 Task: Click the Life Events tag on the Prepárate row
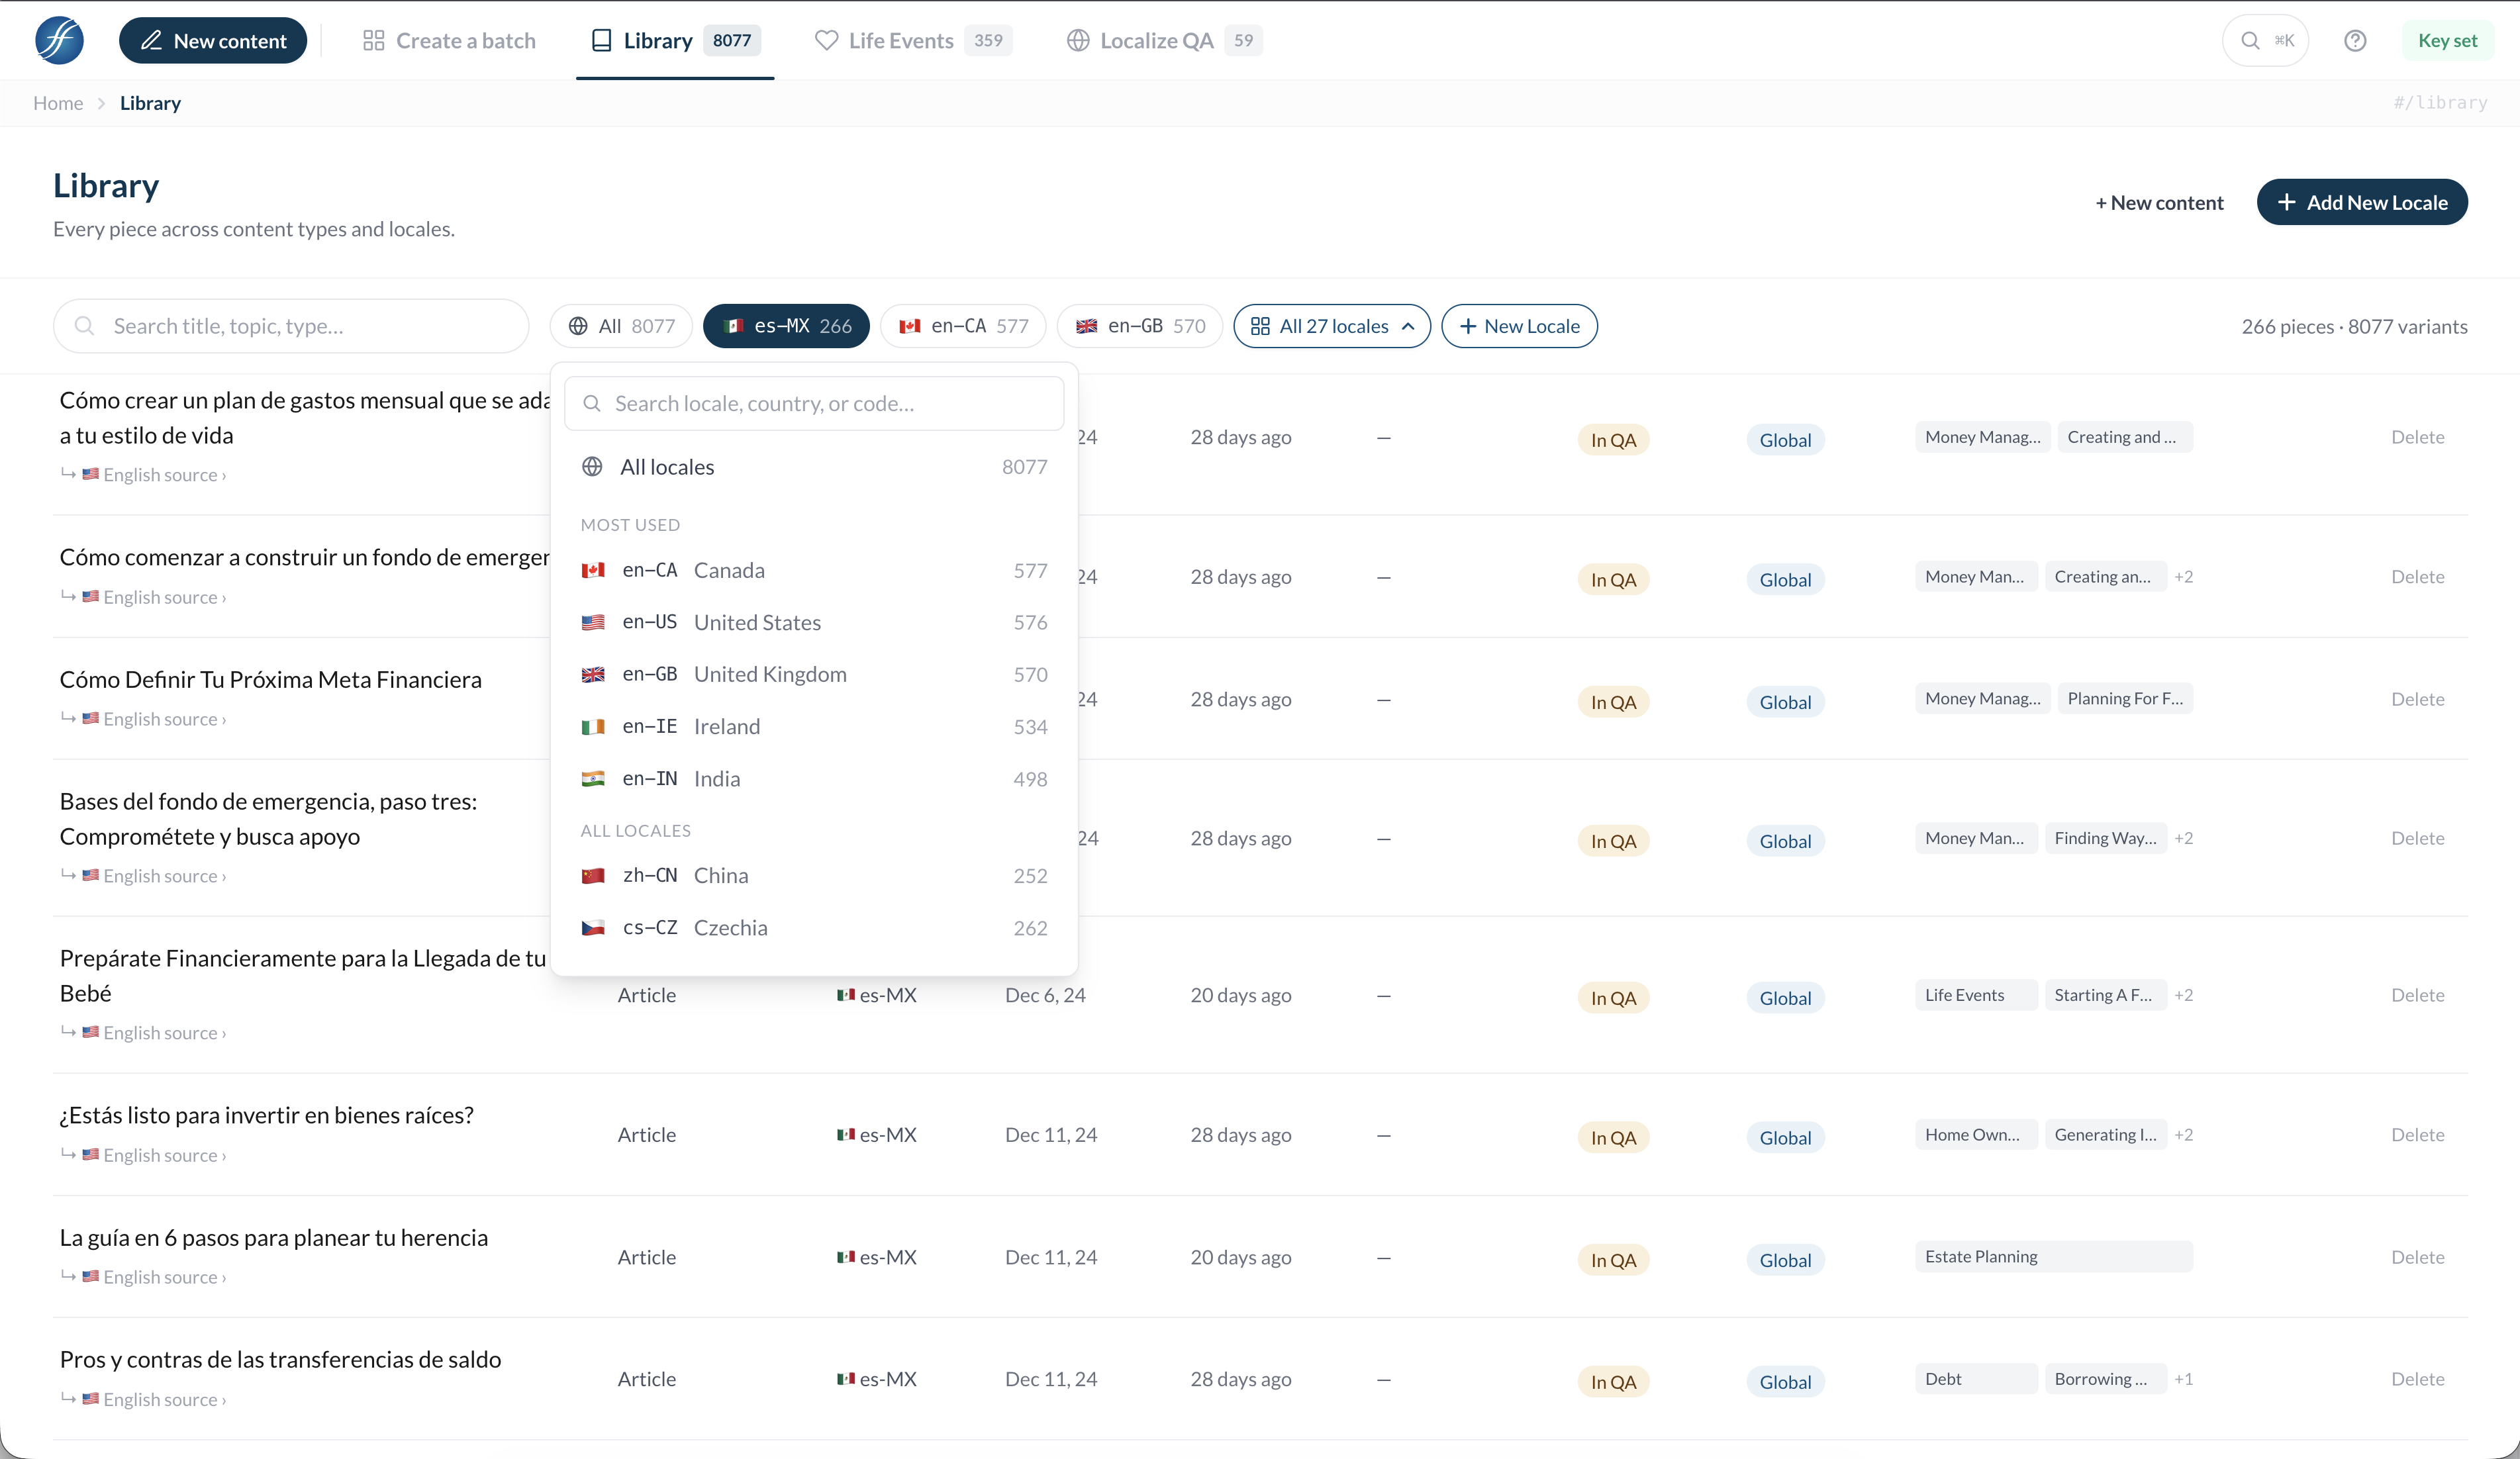[x=1976, y=995]
